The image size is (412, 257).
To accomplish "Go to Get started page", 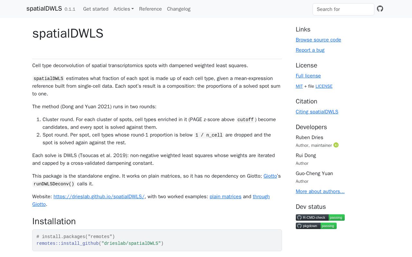I will (96, 9).
